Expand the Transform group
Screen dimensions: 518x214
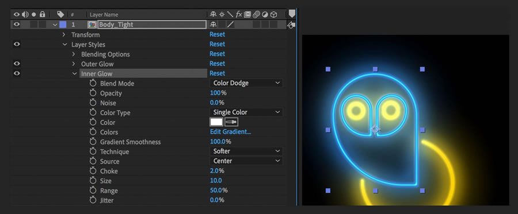point(64,34)
